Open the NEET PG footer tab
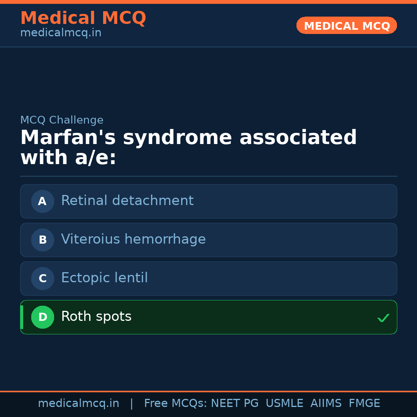 234,403
